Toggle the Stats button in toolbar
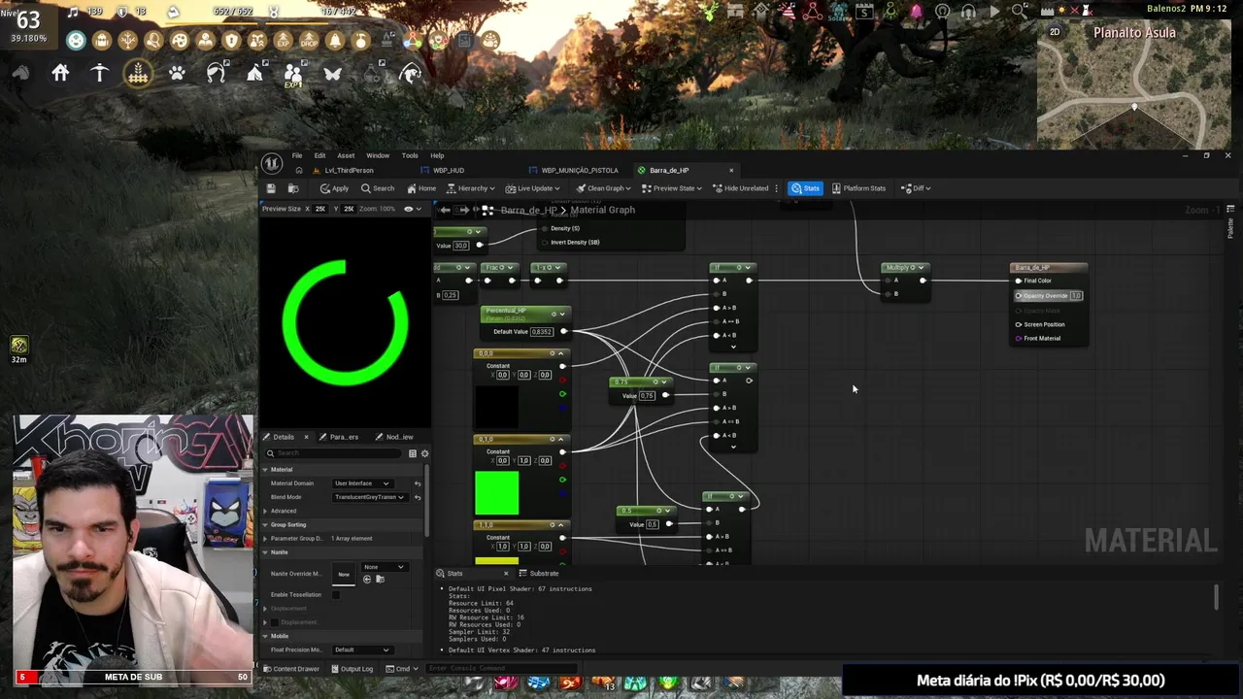The width and height of the screenshot is (1243, 699). (x=805, y=188)
